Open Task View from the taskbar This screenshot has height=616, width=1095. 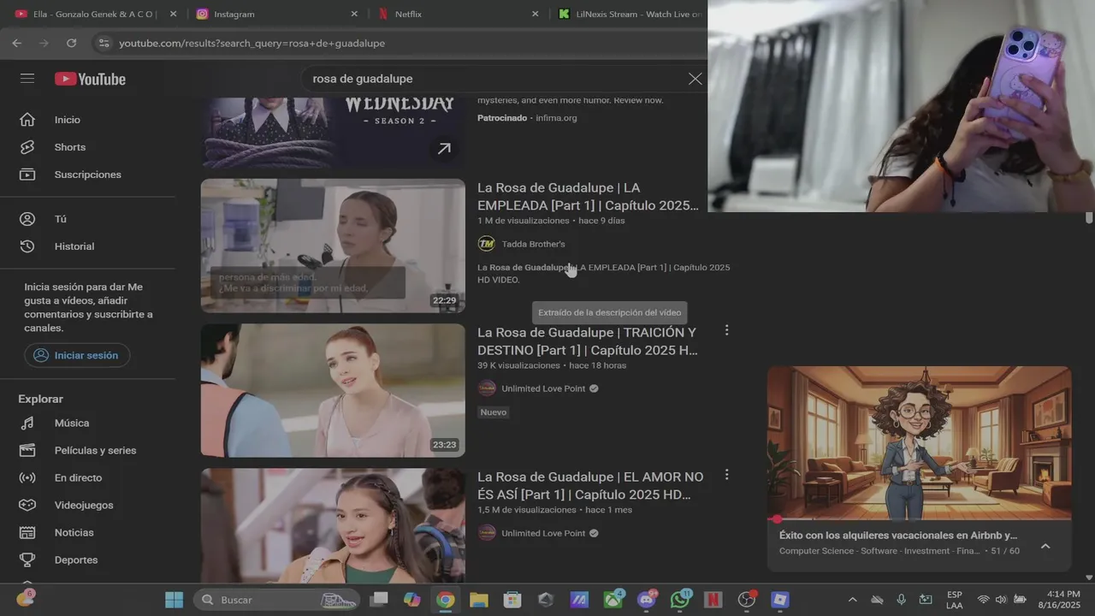(x=378, y=600)
